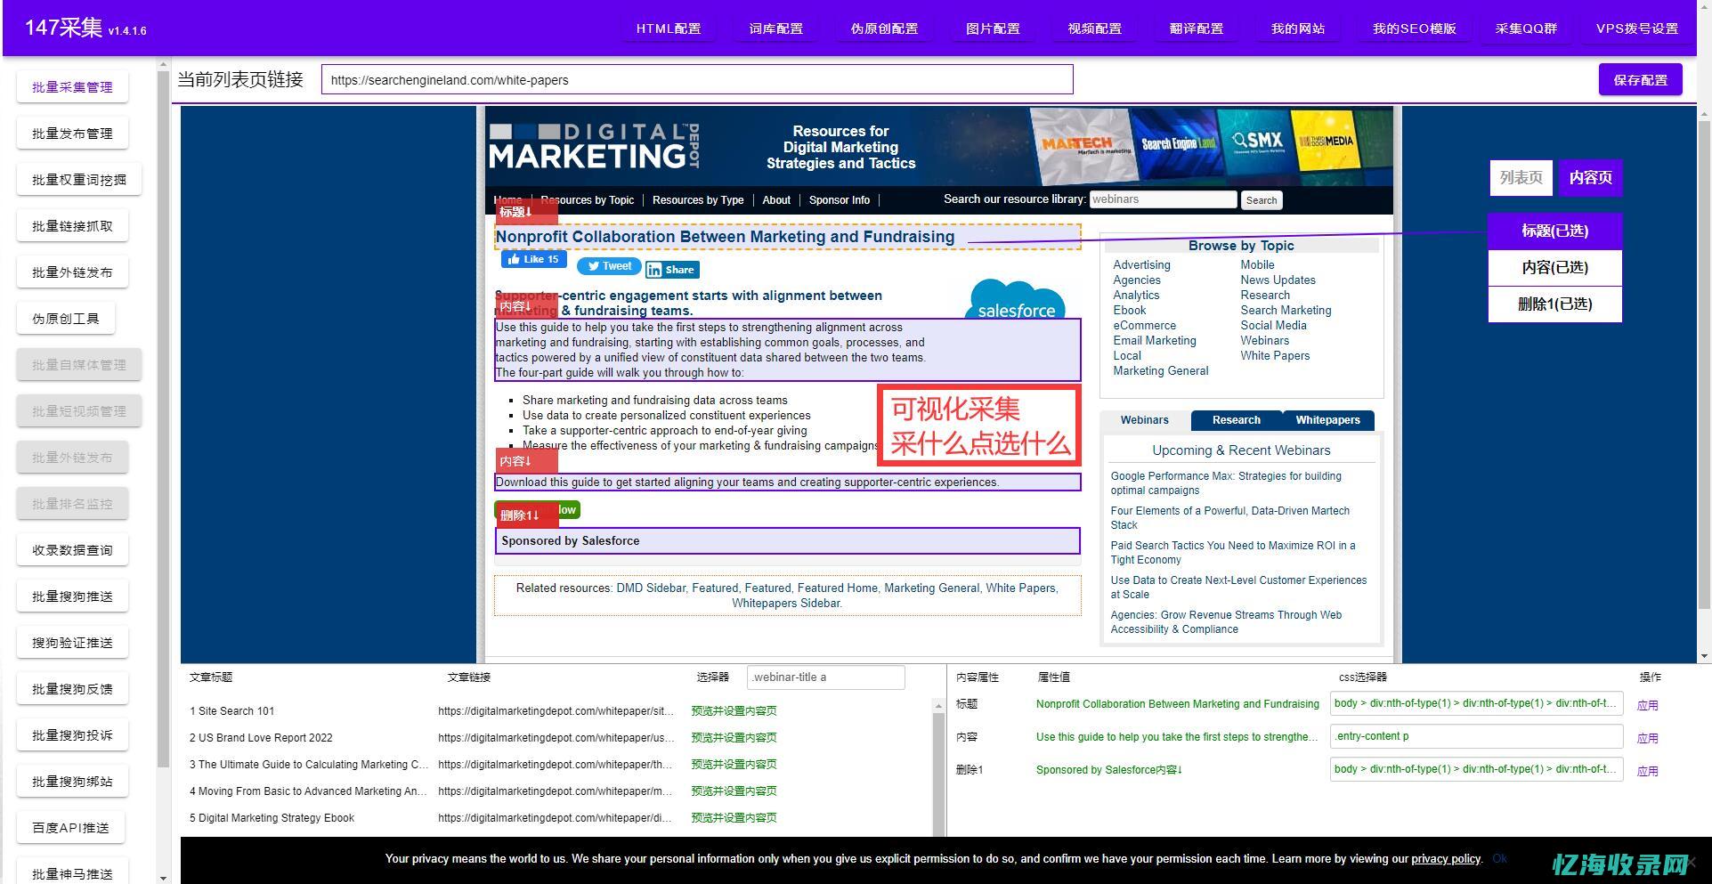This screenshot has height=884, width=1712.
Task: Open the 伪原创配置 menu
Action: (883, 28)
